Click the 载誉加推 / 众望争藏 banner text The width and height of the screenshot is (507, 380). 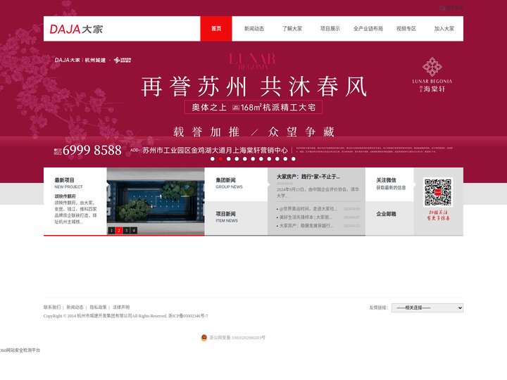pos(254,132)
